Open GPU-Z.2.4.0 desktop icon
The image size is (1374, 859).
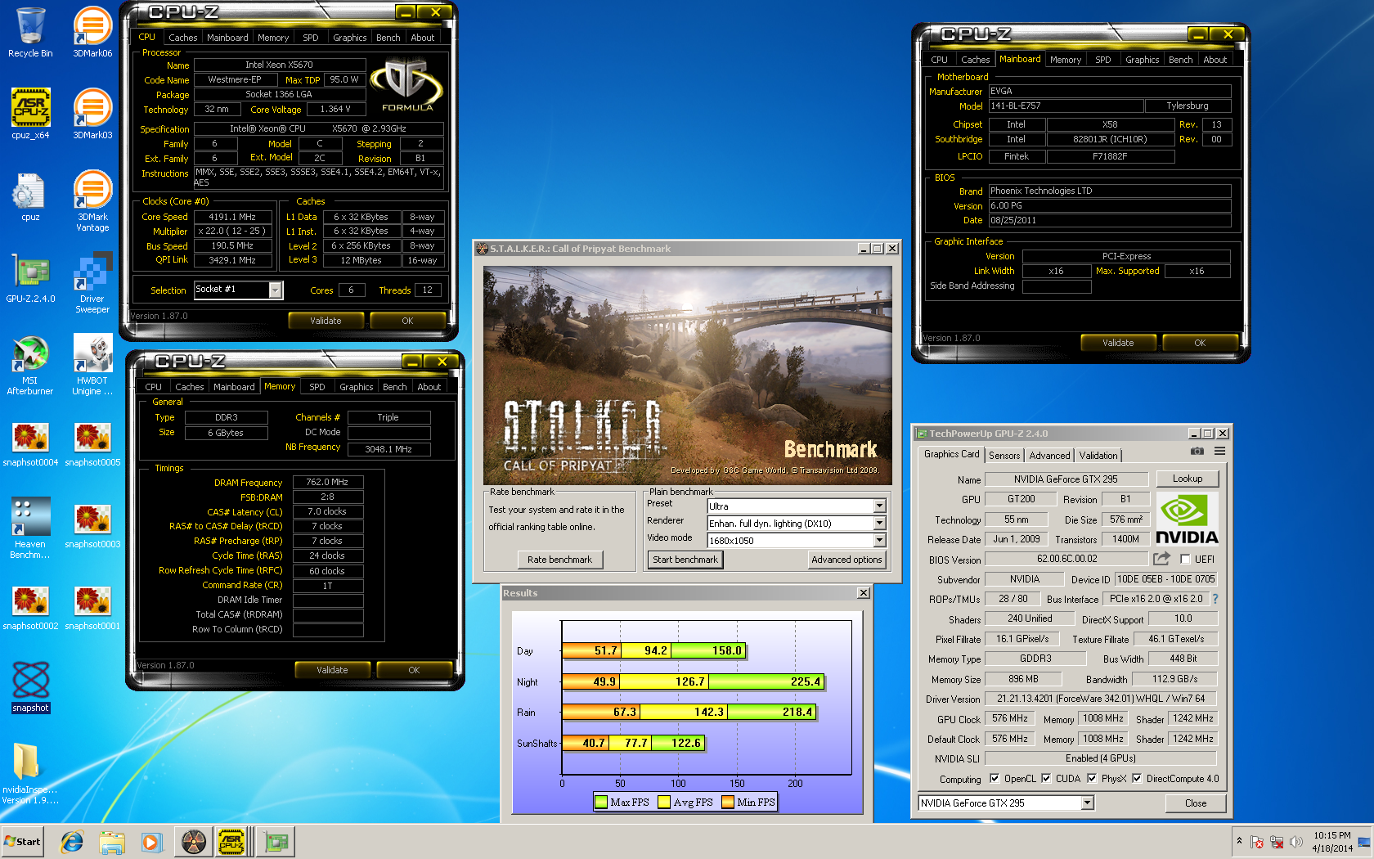point(30,278)
